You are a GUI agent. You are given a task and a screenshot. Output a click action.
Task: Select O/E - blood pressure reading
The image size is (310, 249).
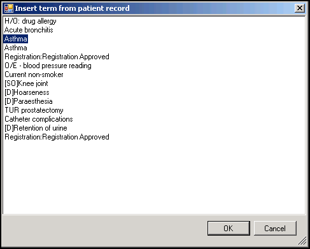[48, 66]
